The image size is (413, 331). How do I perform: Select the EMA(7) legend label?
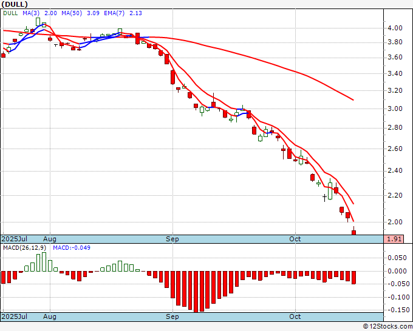pyautogui.click(x=114, y=13)
